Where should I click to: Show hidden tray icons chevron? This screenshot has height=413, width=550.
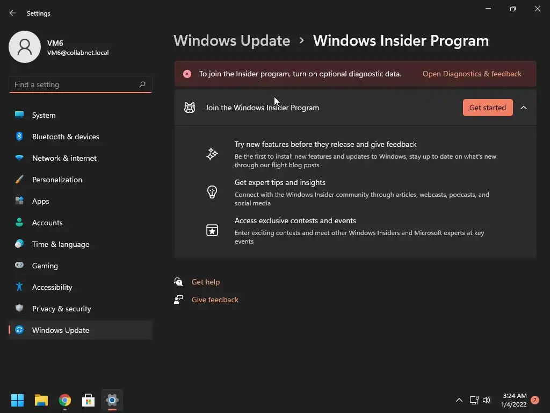click(x=459, y=400)
